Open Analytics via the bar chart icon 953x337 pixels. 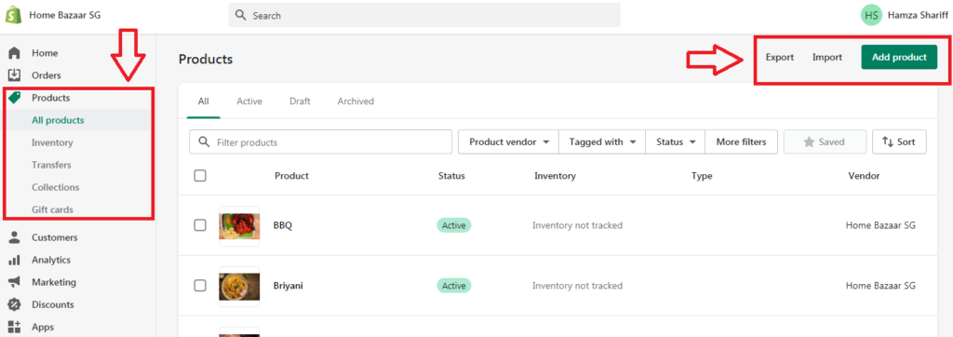click(15, 260)
